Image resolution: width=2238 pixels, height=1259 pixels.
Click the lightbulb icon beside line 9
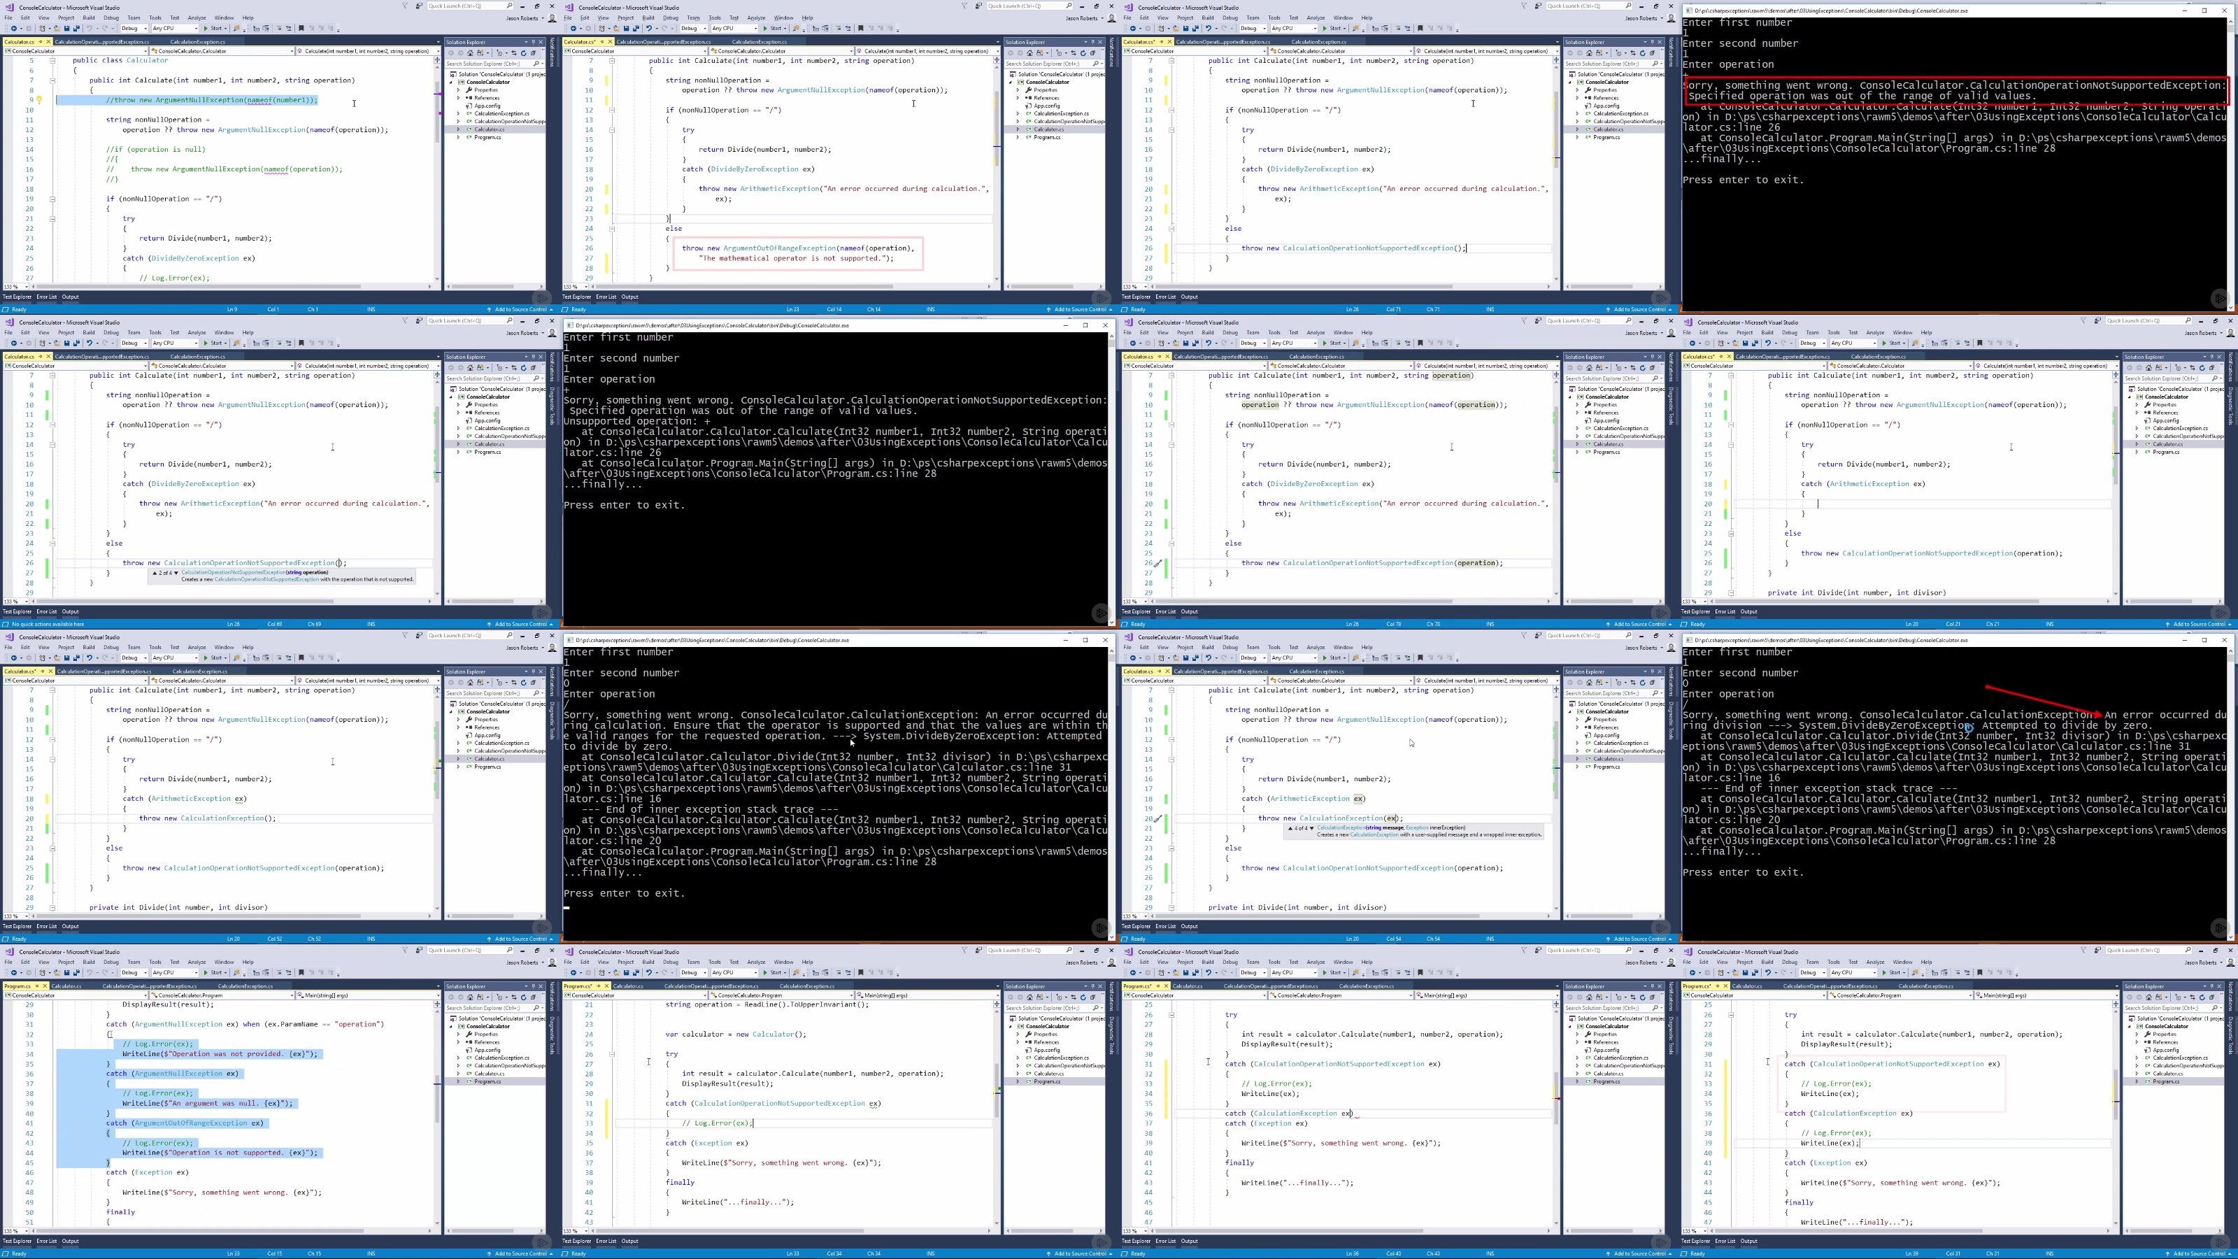point(39,99)
